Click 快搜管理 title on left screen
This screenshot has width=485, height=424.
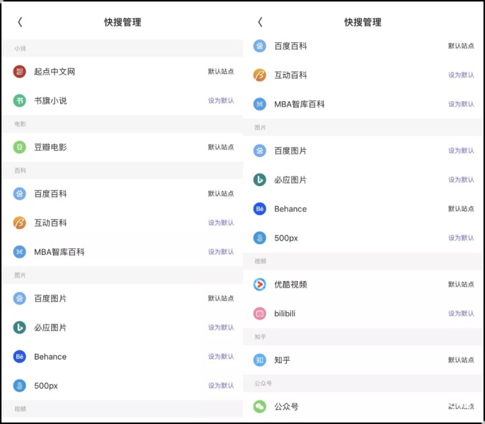point(123,22)
